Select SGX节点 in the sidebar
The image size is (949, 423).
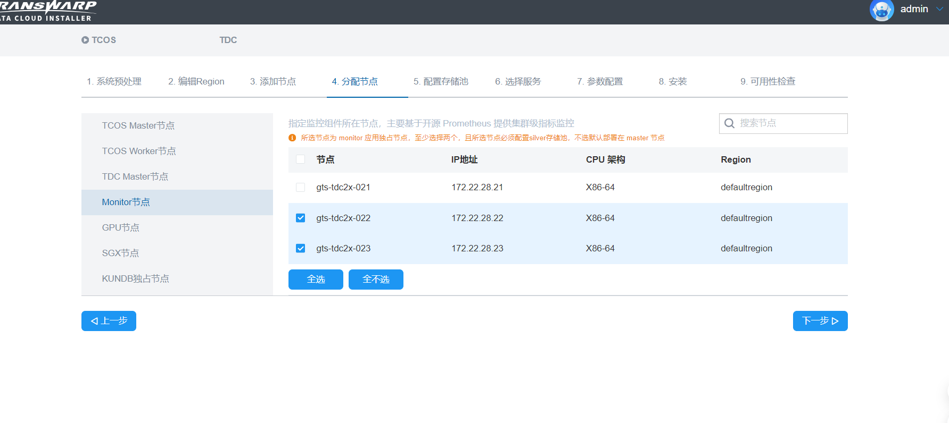(177, 253)
